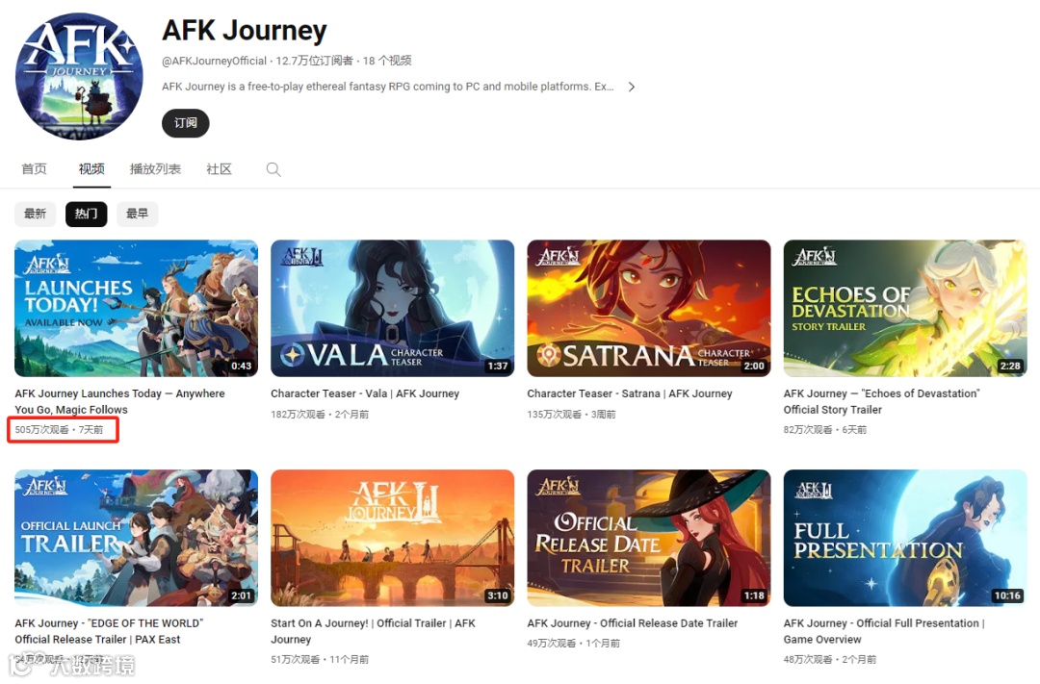Click the '182万次观看 · 2个月前' text
Screen dimensions: 1040x684
(x=320, y=415)
